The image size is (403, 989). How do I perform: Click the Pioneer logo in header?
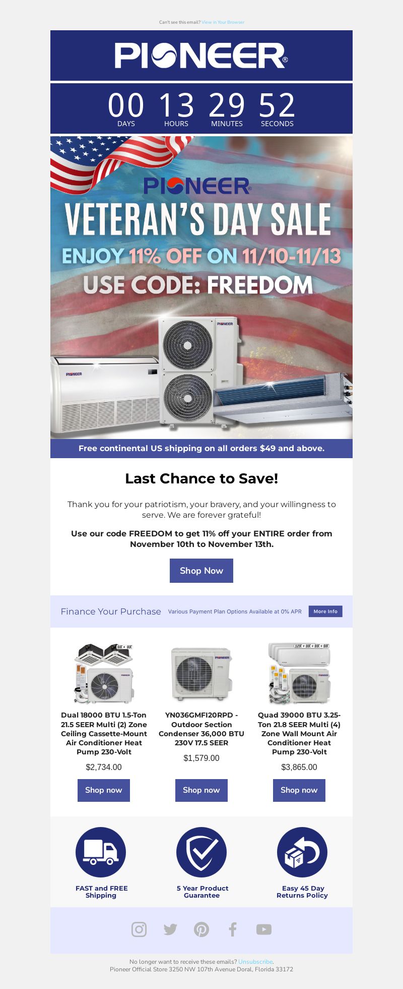201,56
